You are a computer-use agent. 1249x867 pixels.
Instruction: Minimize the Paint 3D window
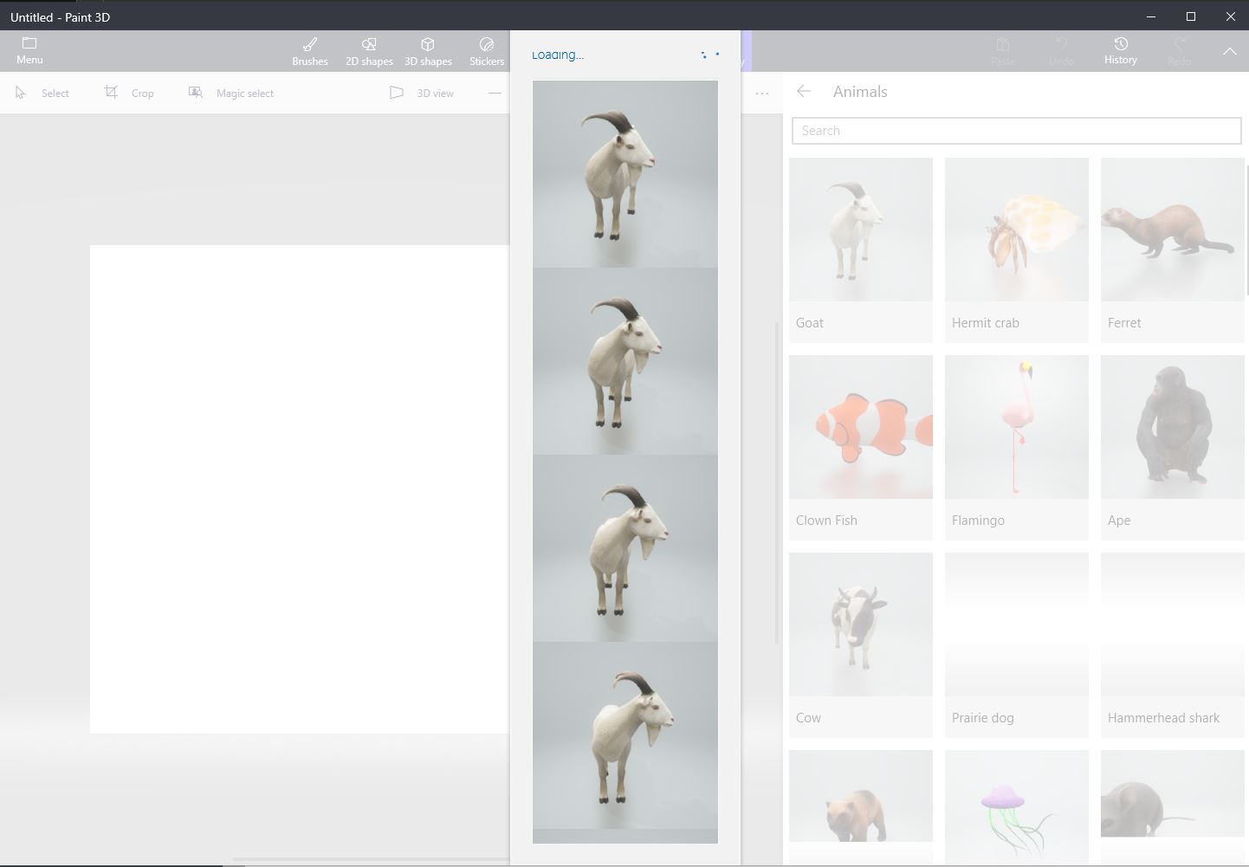tap(1151, 16)
